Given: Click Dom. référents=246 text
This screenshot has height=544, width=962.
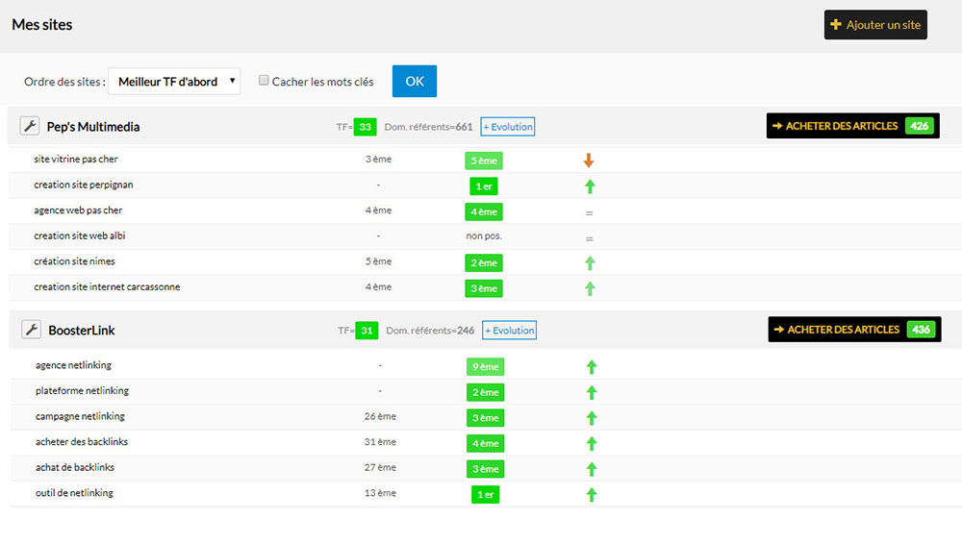Looking at the screenshot, I should coord(430,330).
